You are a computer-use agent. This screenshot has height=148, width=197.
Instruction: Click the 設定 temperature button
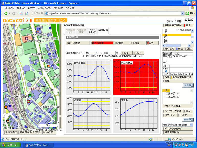(127, 53)
